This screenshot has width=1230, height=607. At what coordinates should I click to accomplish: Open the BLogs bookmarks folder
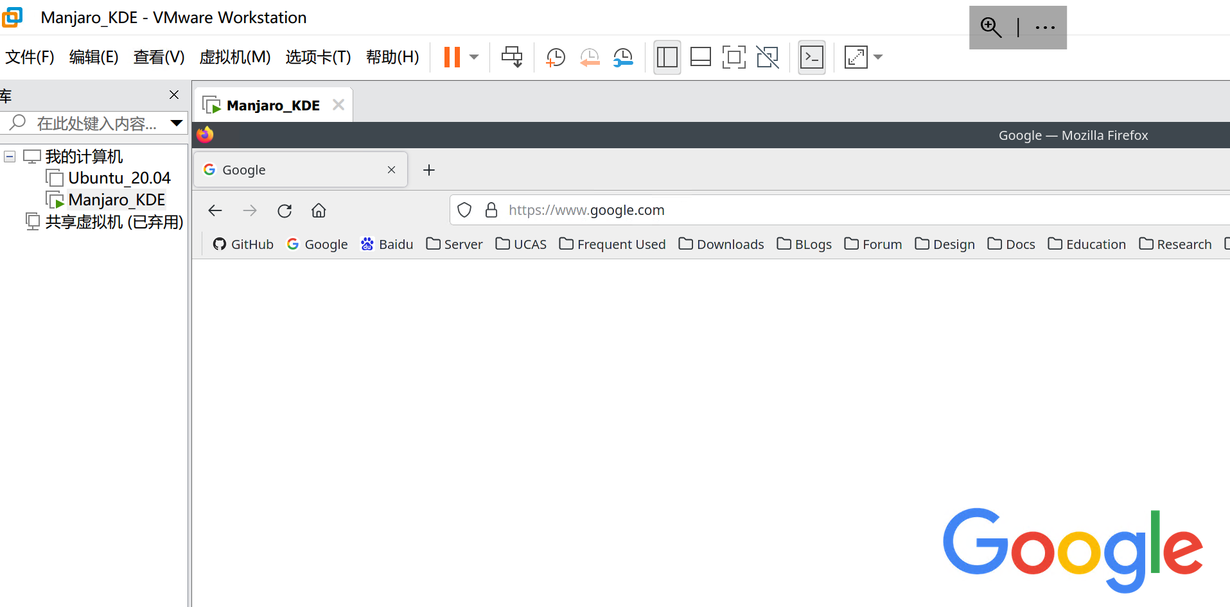click(x=804, y=244)
